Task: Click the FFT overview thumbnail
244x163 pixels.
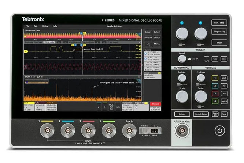Action: click(x=37, y=81)
